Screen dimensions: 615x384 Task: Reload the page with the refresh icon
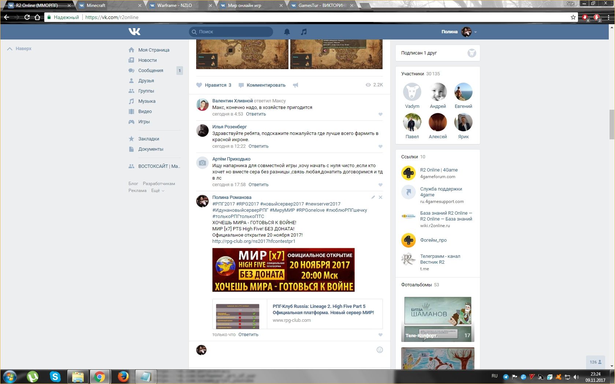point(27,17)
